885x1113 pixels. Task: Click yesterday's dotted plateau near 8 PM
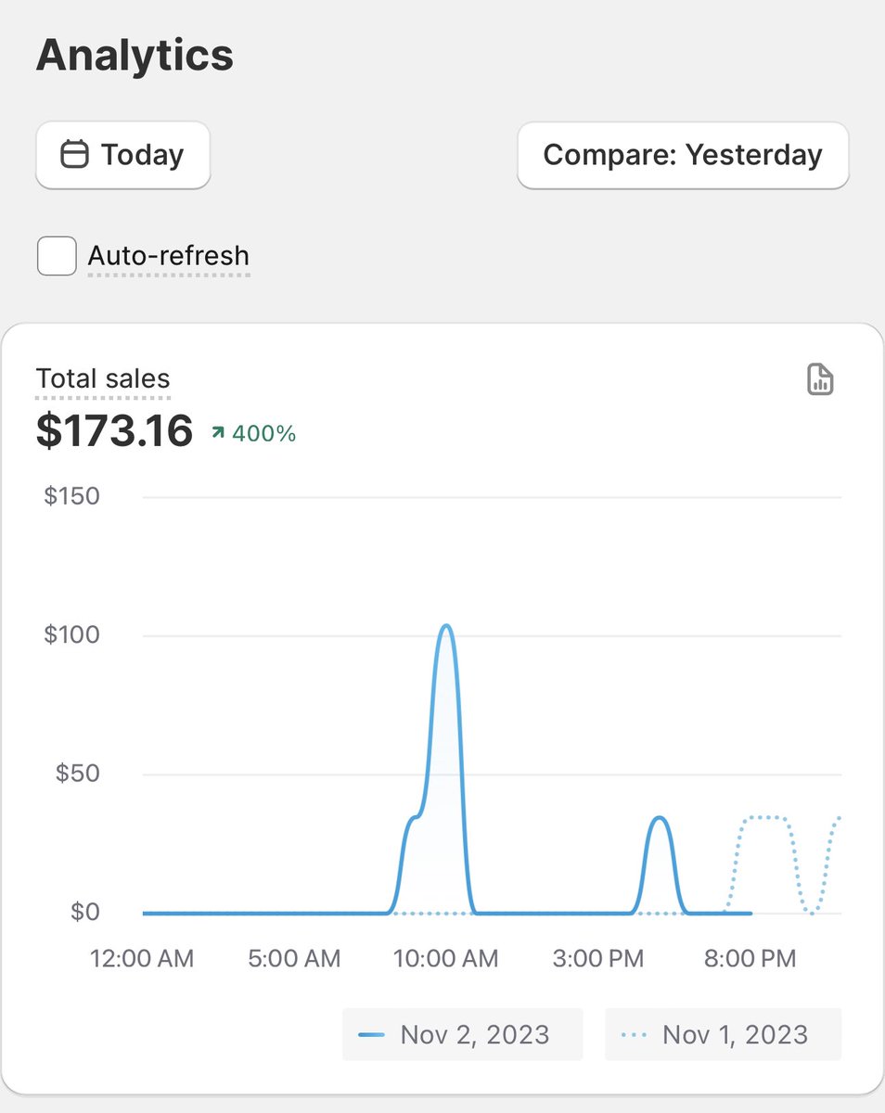(x=766, y=817)
